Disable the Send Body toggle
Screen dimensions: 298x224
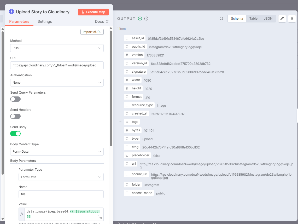pyautogui.click(x=15, y=134)
